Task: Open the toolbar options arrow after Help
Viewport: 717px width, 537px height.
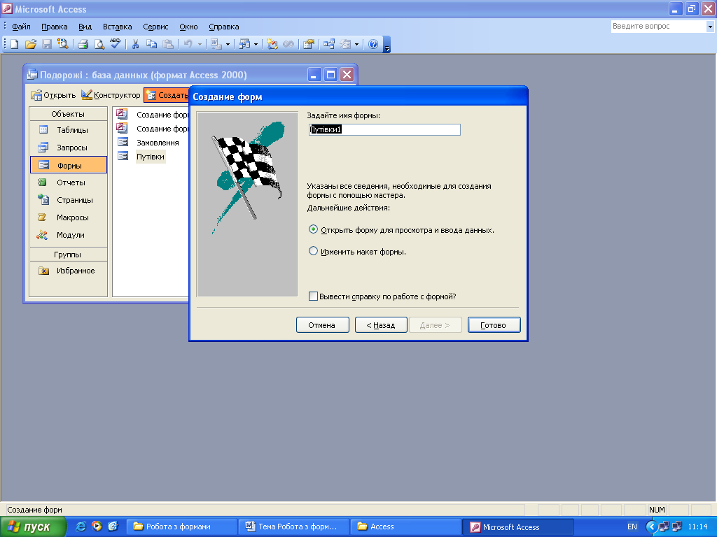Action: (387, 45)
